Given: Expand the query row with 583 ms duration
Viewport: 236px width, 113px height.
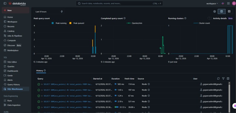Looking at the screenshot, I should [x=42, y=84].
